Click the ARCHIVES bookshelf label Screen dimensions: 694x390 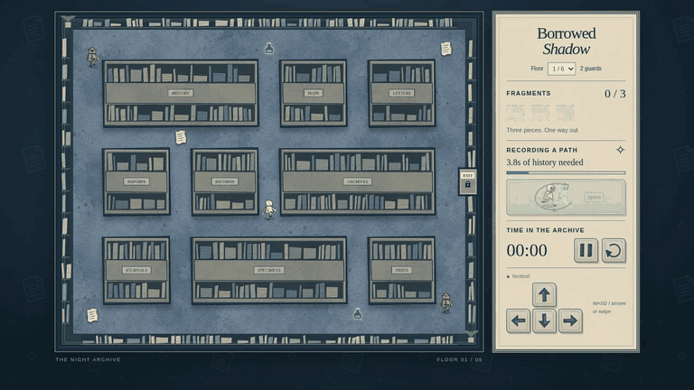click(x=358, y=181)
